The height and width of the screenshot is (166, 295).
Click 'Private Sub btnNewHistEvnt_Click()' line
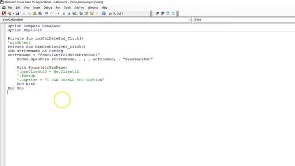(47, 47)
